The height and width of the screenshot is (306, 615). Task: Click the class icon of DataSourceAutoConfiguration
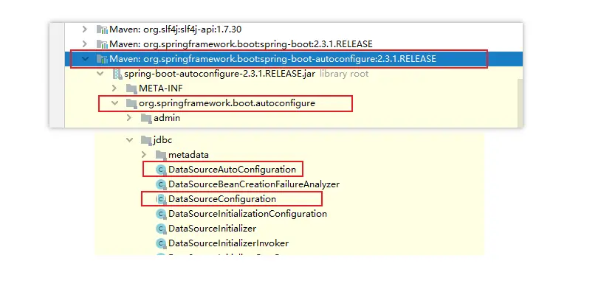click(x=161, y=170)
